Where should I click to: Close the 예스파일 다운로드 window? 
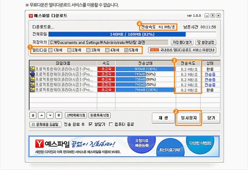coord(218,16)
